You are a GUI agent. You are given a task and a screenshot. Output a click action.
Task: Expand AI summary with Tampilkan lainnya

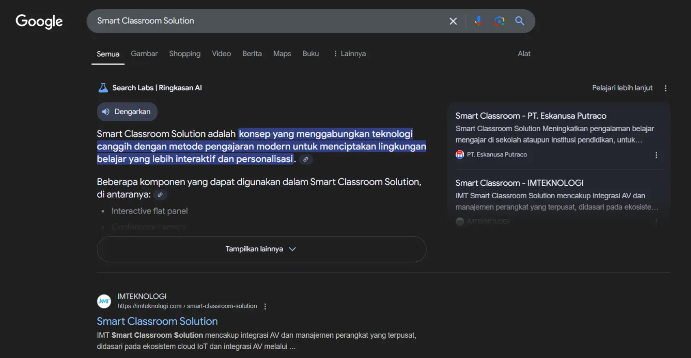tap(261, 249)
